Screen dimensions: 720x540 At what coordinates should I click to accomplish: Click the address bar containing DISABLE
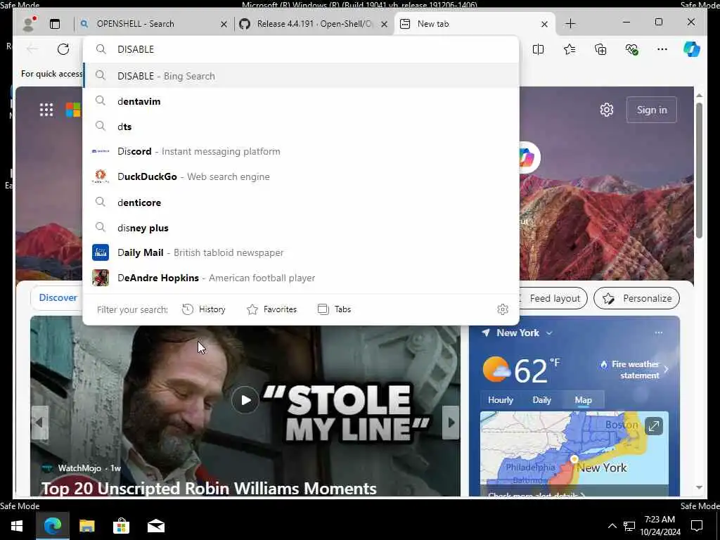[x=301, y=49]
